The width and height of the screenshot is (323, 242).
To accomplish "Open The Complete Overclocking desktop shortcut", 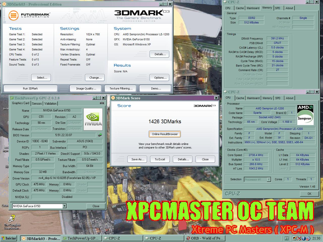I will (x=12, y=222).
